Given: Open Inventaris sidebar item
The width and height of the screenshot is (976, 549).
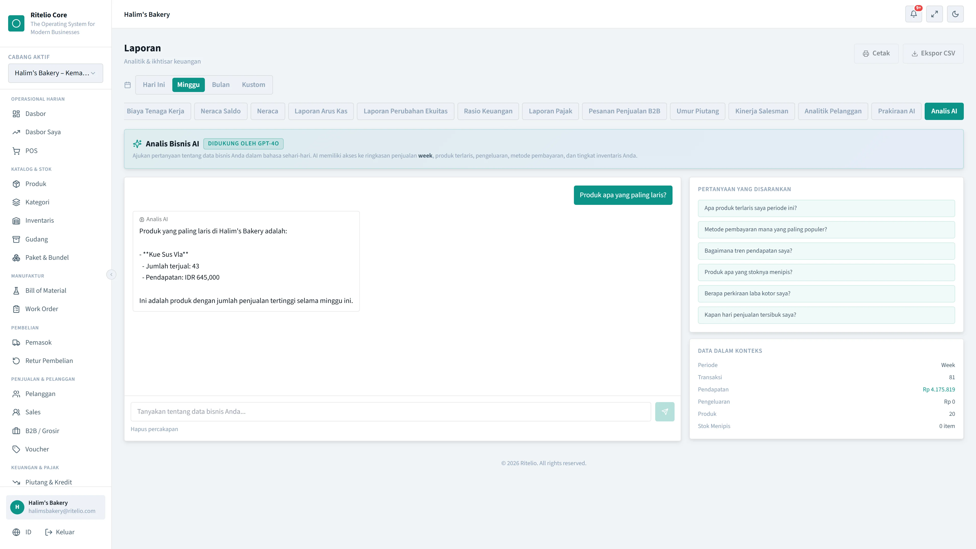Looking at the screenshot, I should (56, 221).
